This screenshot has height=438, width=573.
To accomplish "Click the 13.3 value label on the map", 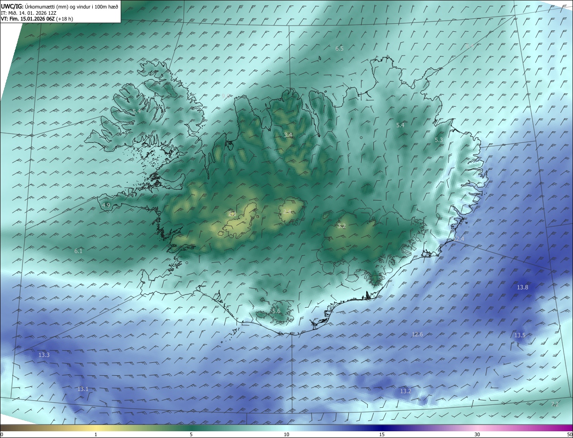I will tap(44, 355).
